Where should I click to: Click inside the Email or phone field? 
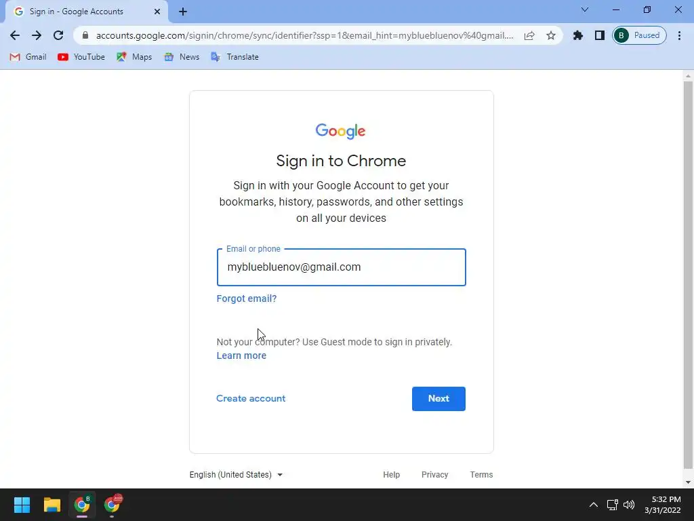(x=341, y=267)
